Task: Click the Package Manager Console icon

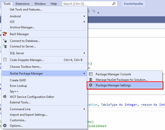Action: 91,74
